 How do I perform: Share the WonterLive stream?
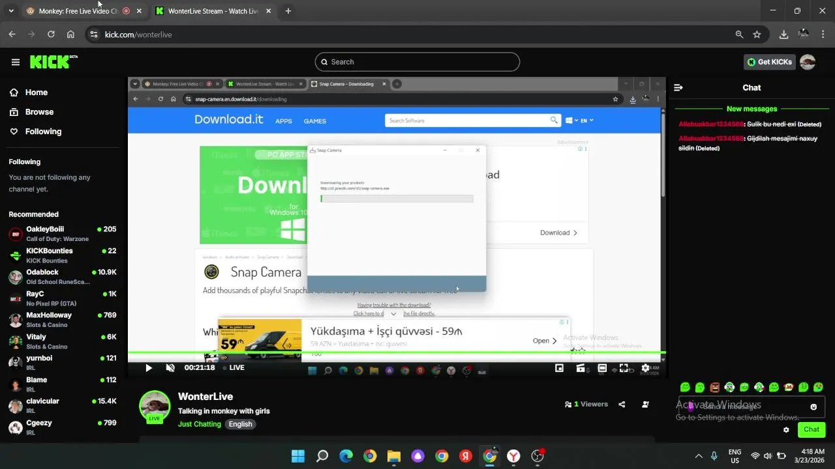(x=622, y=405)
